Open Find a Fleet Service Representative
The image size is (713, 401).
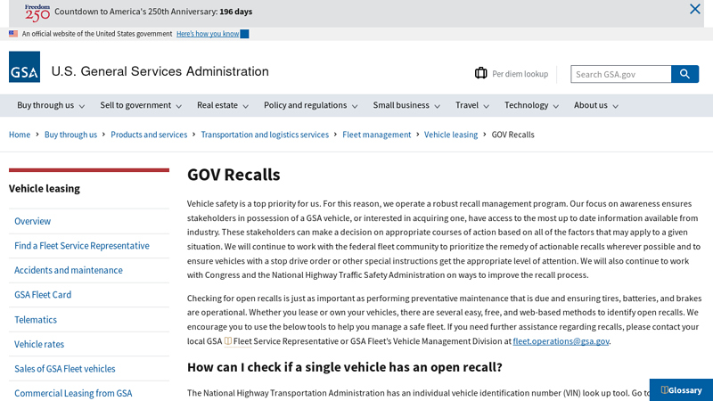pyautogui.click(x=82, y=246)
